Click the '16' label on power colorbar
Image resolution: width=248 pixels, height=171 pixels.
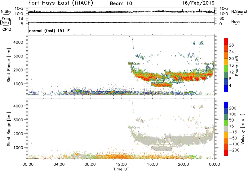231,65
